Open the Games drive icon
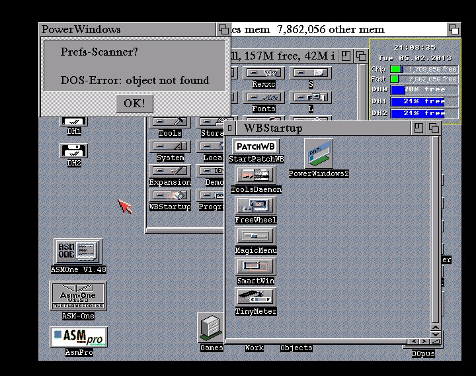 (x=211, y=328)
